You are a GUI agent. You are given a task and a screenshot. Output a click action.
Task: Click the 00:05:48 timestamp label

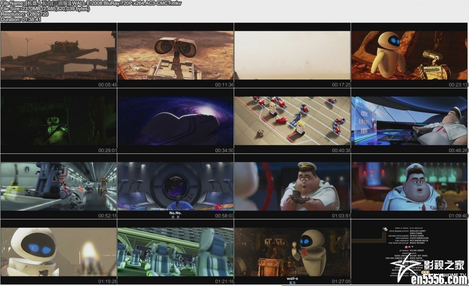click(107, 84)
